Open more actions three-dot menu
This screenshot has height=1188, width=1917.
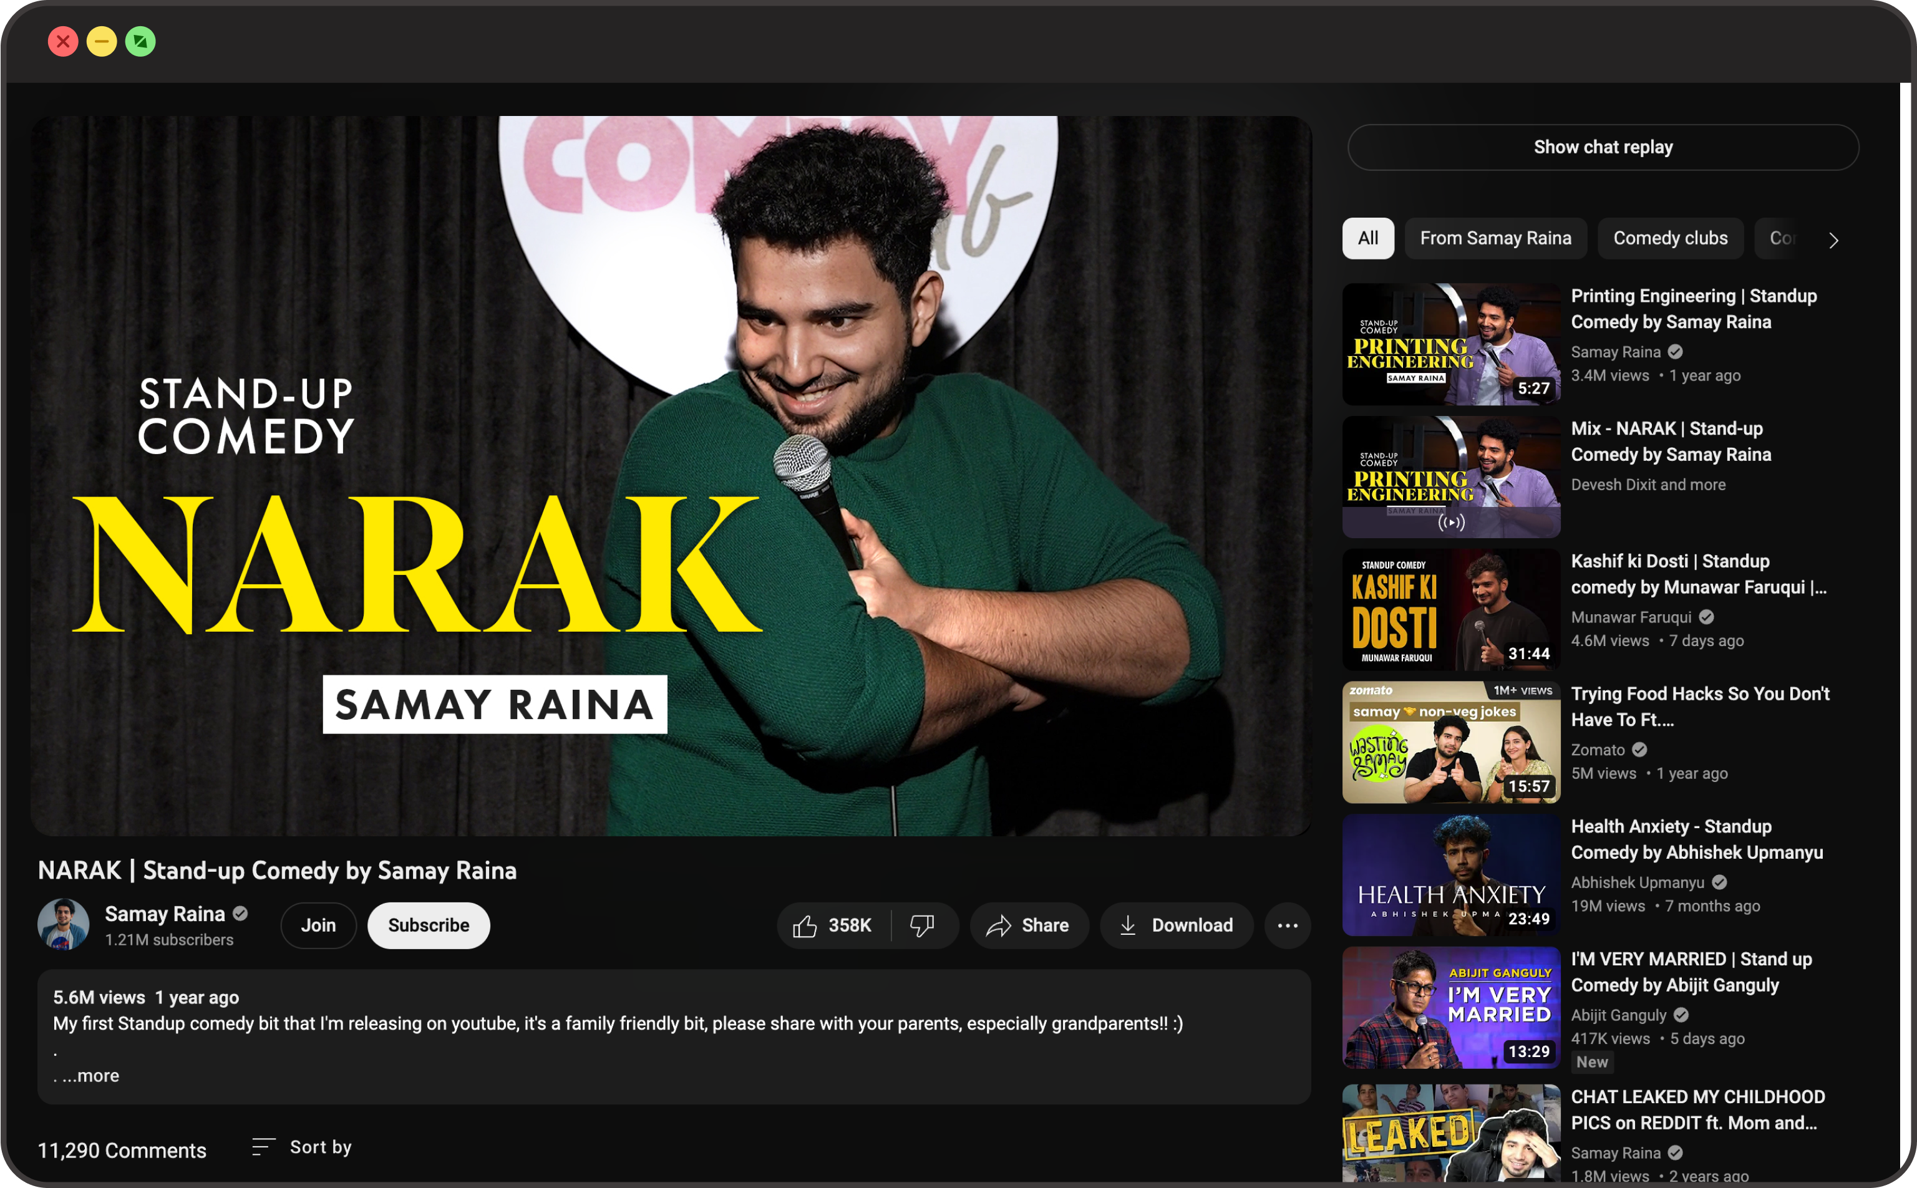click(1288, 925)
